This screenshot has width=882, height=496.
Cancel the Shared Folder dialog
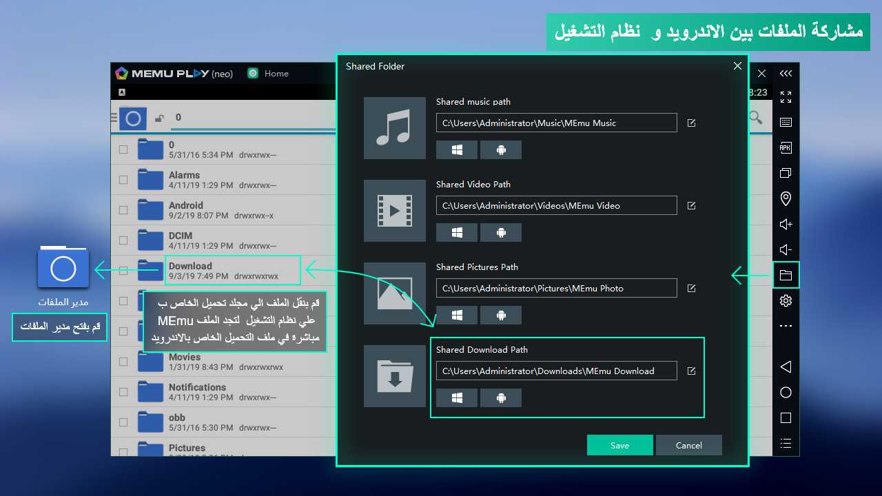(x=689, y=445)
